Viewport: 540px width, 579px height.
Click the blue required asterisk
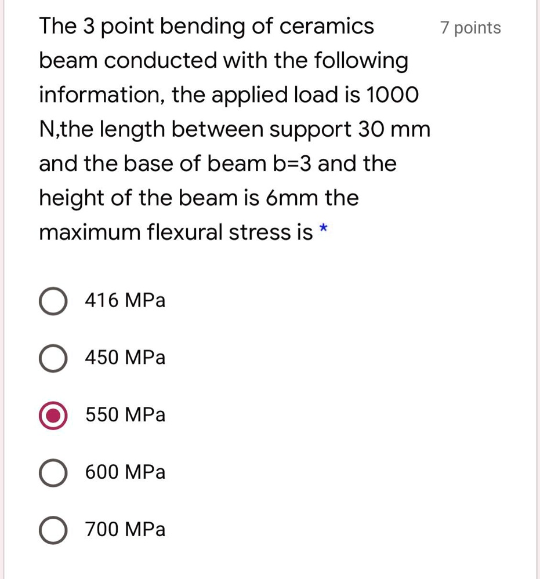(322, 231)
